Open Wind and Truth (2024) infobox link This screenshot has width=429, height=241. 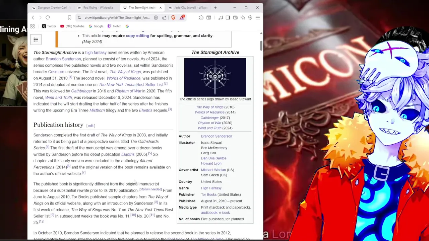(x=209, y=128)
